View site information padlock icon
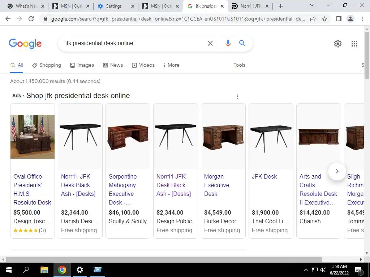The height and width of the screenshot is (277, 370). coord(46,19)
